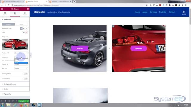Open global color globe icon
The height and width of the screenshot is (107, 191).
[24, 32]
